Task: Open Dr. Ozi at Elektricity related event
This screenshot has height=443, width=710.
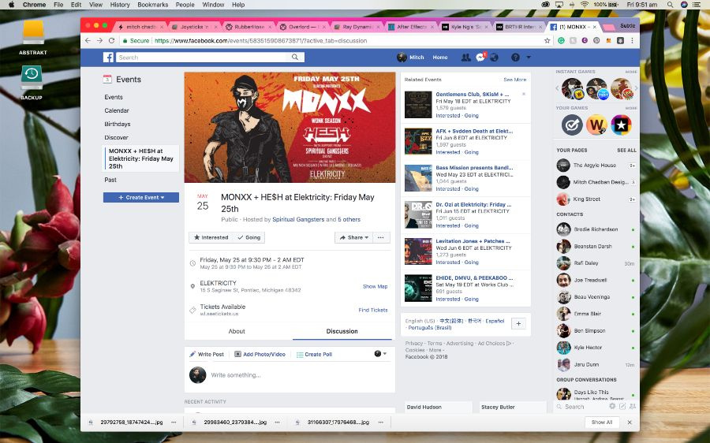Action: (x=473, y=204)
